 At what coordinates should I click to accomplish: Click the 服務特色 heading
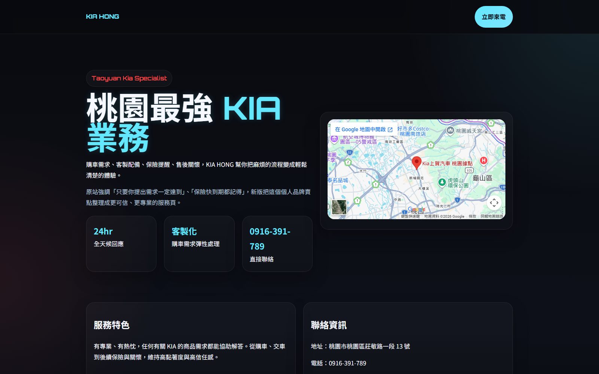[x=112, y=325]
